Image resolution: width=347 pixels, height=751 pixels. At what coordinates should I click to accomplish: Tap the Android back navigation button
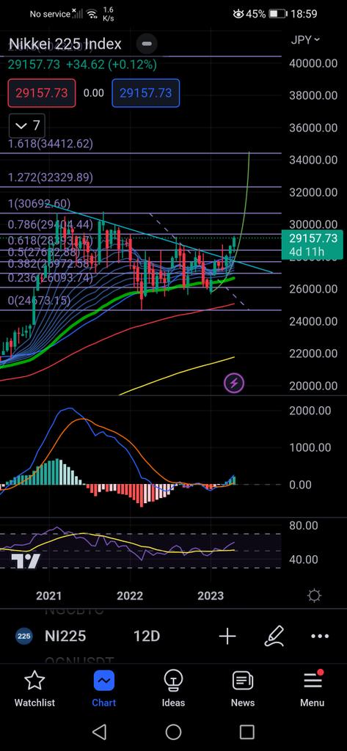pyautogui.click(x=99, y=731)
